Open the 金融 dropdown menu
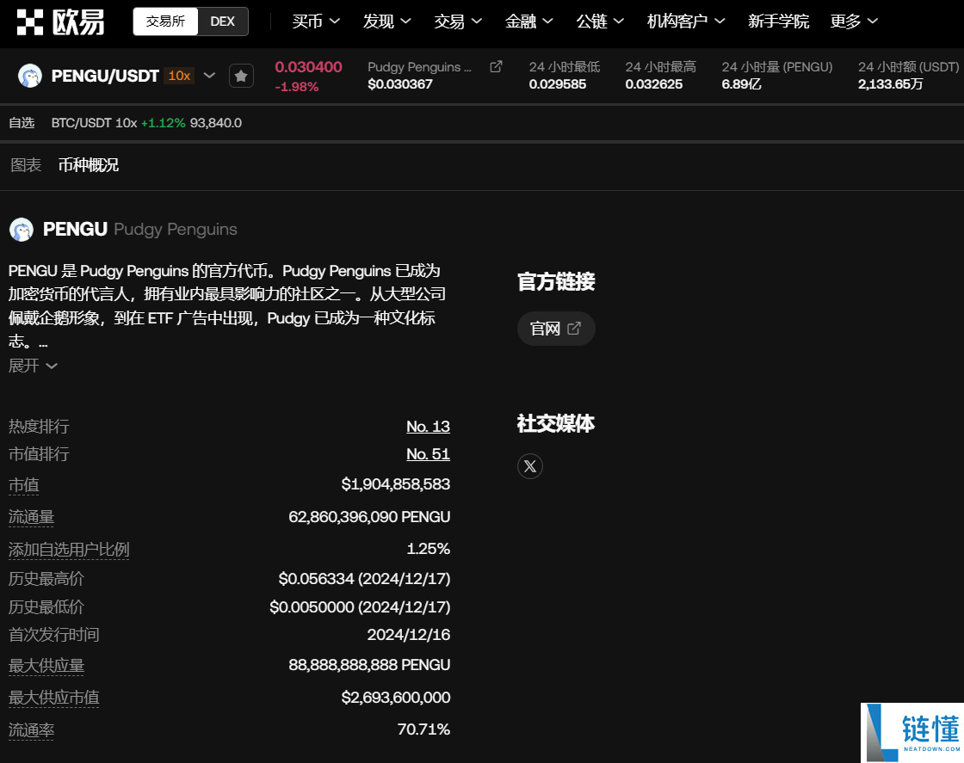This screenshot has height=763, width=964. tap(528, 22)
